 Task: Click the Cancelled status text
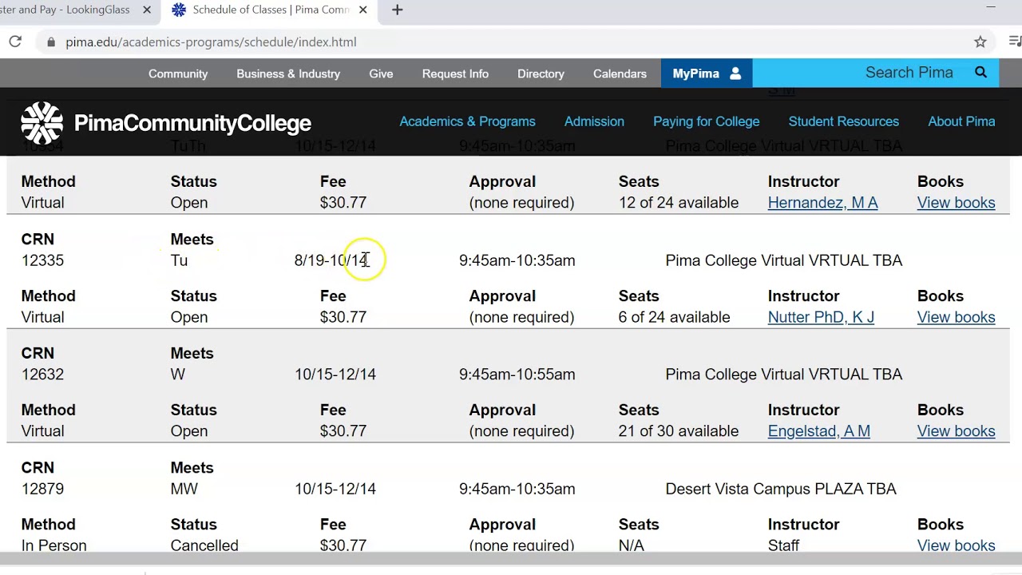[204, 545]
